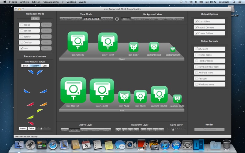Open Mission Control in the Dock
The image size is (245, 153).
point(41,145)
